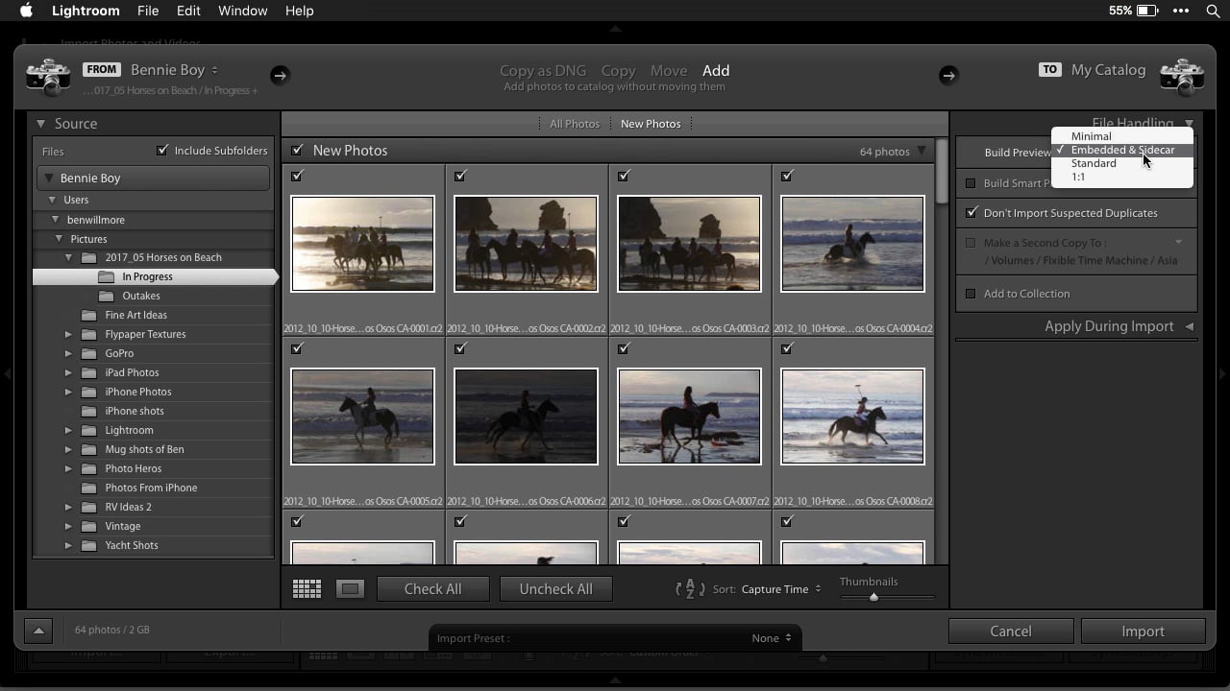1230x691 pixels.
Task: Expand the Lightroom folder
Action: 68,430
